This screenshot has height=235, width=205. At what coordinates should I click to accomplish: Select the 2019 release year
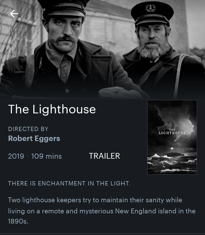16,156
